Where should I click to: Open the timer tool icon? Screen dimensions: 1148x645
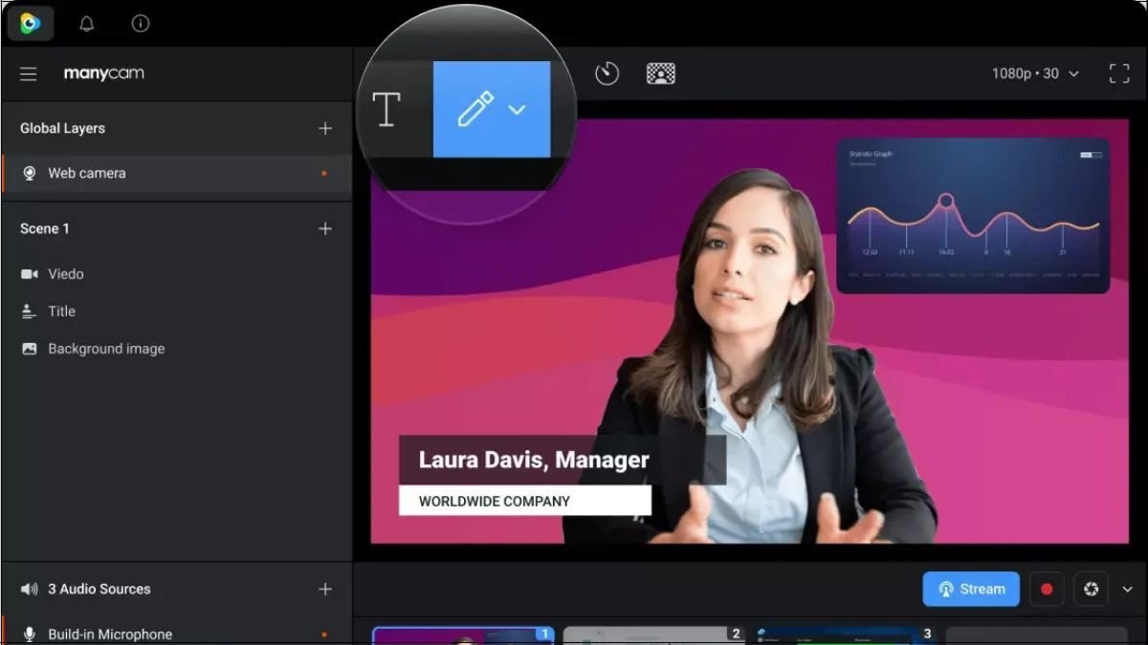[607, 74]
